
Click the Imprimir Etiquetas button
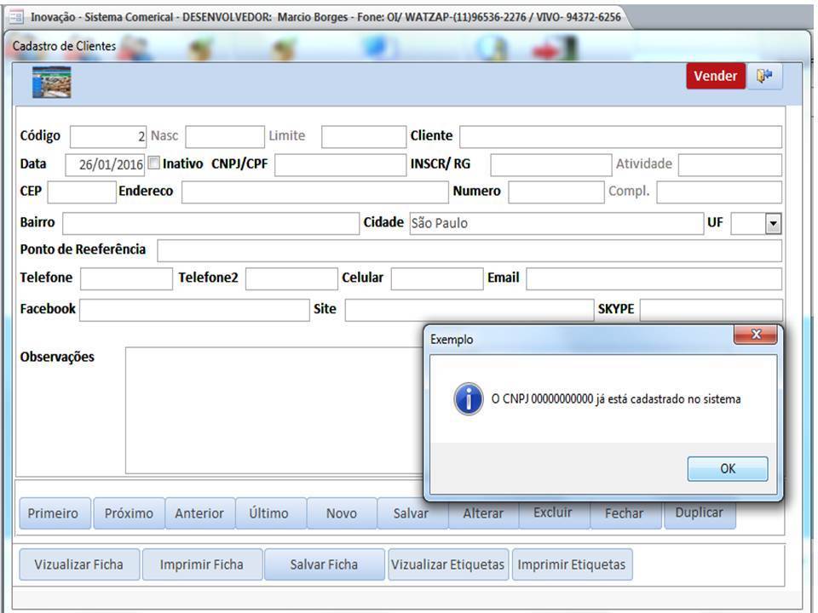tap(572, 564)
